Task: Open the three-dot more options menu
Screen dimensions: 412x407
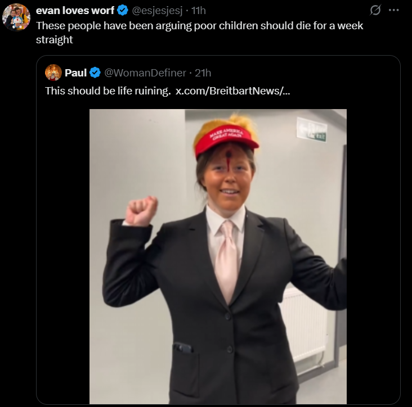Action: 393,10
